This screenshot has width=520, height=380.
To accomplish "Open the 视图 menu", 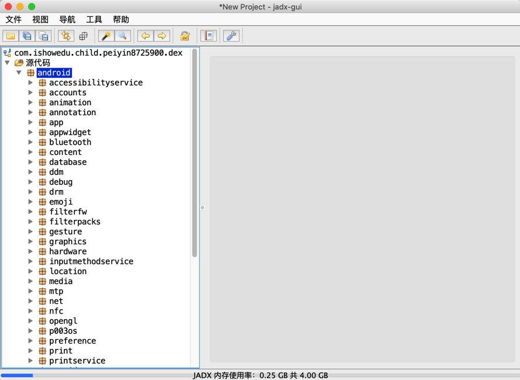I will tap(40, 19).
